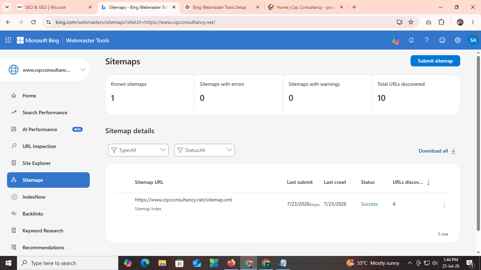Open the Chrome extensions puzzle icon
Screen dimensions: 481x270
click(x=442, y=22)
